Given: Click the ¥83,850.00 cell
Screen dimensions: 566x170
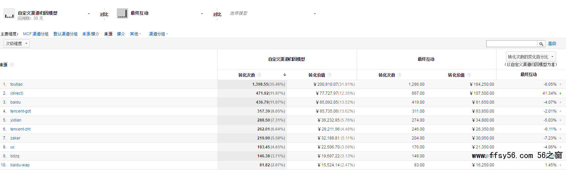Looking at the screenshot, I should [483, 111].
